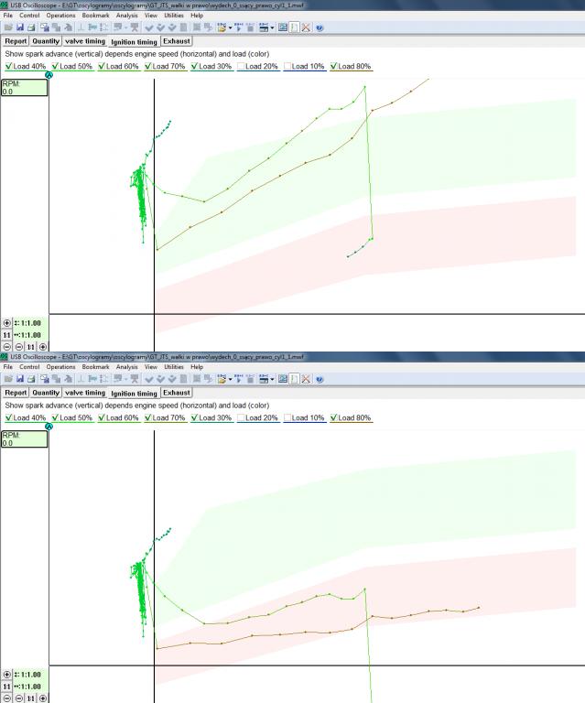Click the RPM readout box in upper window
The image size is (585, 703).
click(x=25, y=88)
